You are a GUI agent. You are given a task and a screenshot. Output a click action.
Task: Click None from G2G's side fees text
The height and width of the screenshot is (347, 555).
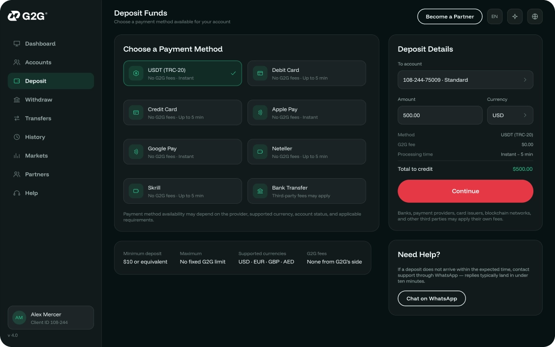click(x=334, y=262)
